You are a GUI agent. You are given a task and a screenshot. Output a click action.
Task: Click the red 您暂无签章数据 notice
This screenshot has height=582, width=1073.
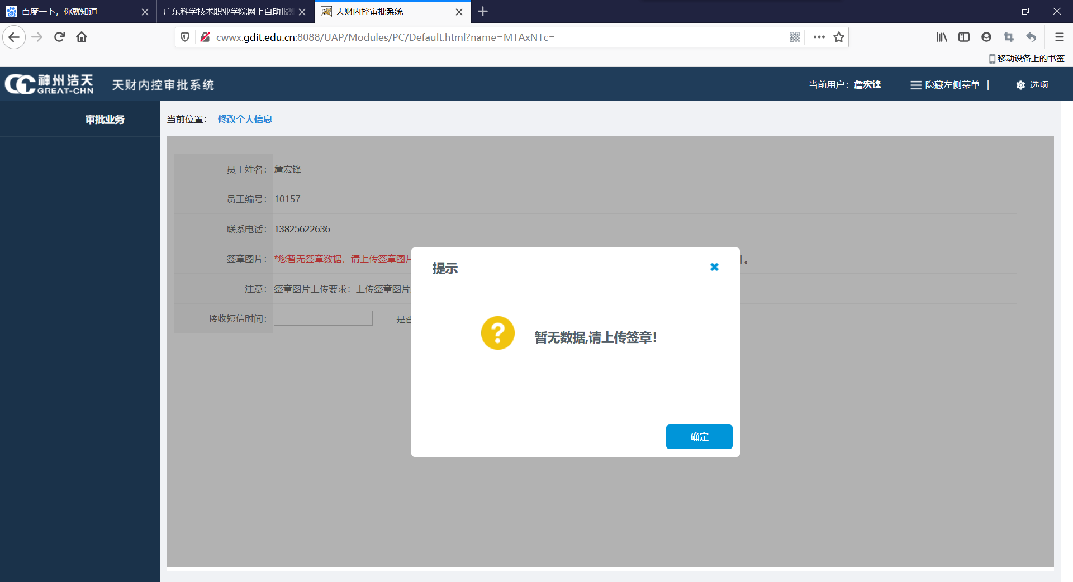(x=343, y=259)
